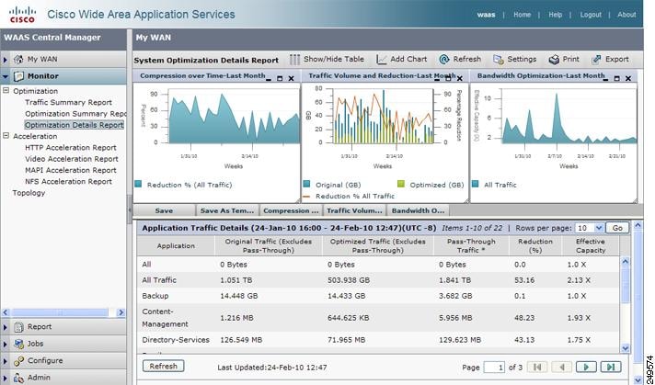Print the report
Image resolution: width=655 pixels, height=385 pixels.
tap(564, 60)
